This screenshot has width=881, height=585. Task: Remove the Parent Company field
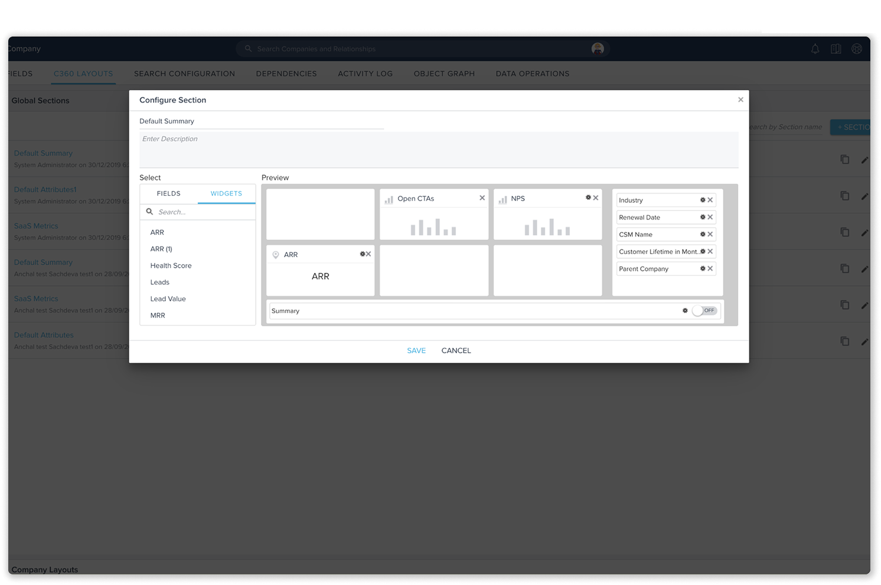(x=710, y=268)
